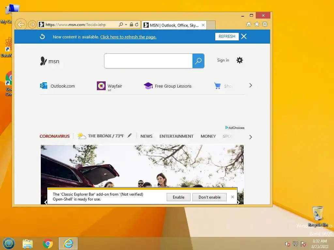Image resolution: width=334 pixels, height=250 pixels.
Task: Click Internet Explorer taskbar icon
Action: 68,243
